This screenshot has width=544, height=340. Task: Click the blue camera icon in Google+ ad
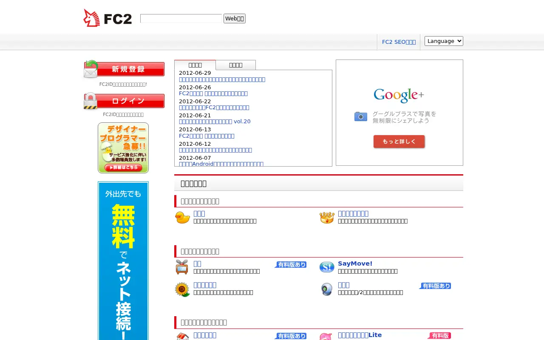(361, 116)
